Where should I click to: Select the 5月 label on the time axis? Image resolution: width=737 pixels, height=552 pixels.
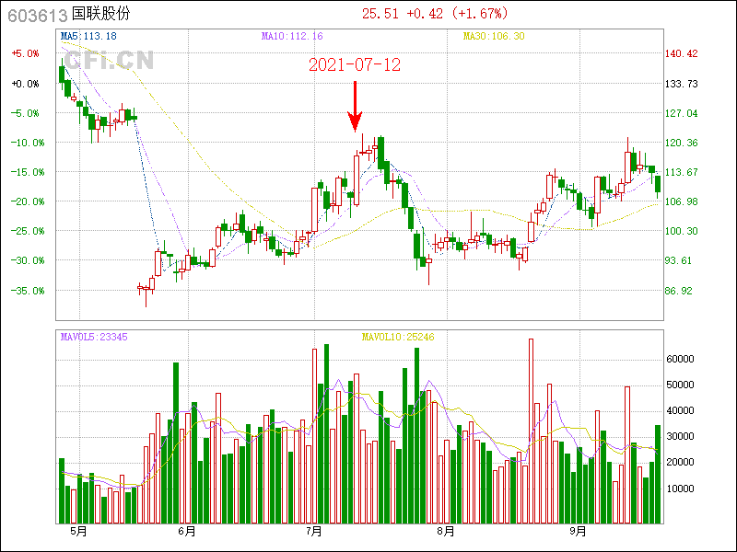[78, 531]
